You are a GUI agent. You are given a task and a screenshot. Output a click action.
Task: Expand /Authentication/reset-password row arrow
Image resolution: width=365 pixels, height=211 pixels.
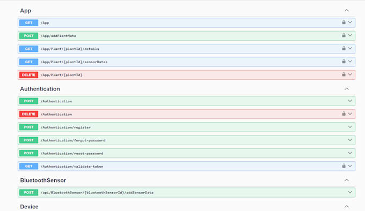pyautogui.click(x=350, y=153)
